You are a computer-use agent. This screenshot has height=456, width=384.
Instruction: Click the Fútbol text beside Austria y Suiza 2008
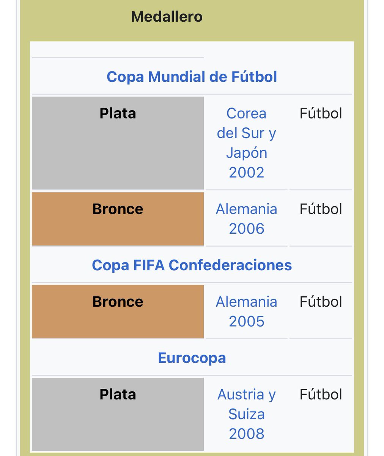click(x=321, y=394)
